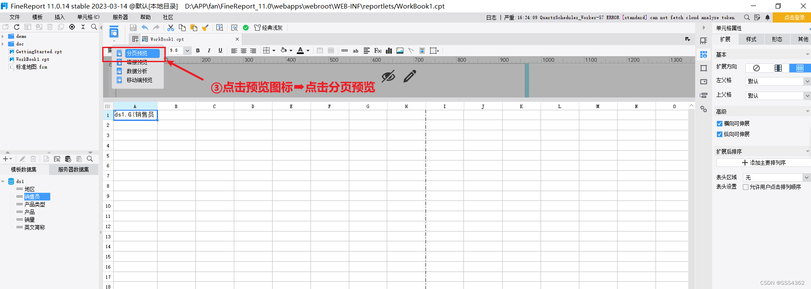Viewport: 811px width, 289px height.
Task: Open the 上父格 dropdown
Action: pos(807,96)
